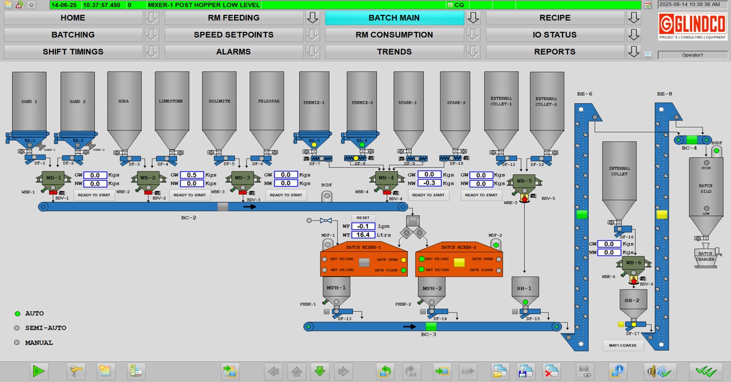
Task: Expand the arrow next to BATCH MAIN
Action: 473,18
